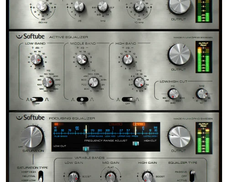Select the ACTIVE equalizer type label
The height and width of the screenshot is (182, 228).
tap(181, 180)
